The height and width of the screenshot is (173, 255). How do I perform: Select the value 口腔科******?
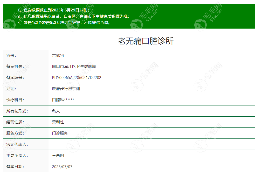click(63, 100)
